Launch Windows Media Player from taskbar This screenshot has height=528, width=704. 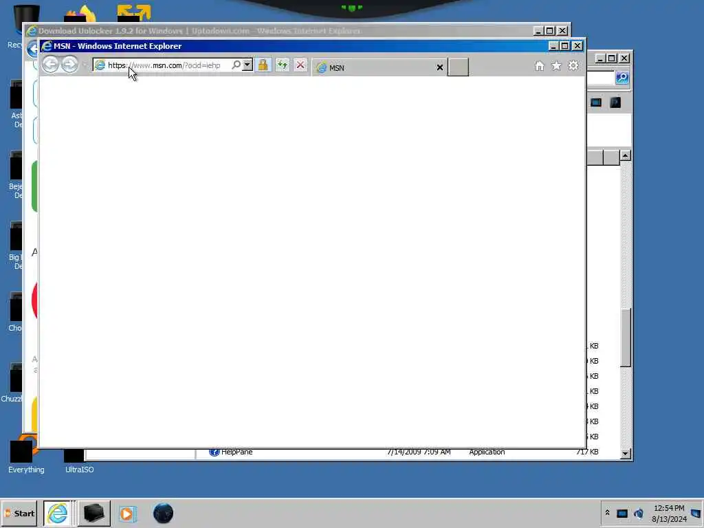(127, 514)
